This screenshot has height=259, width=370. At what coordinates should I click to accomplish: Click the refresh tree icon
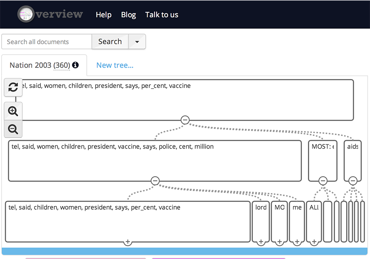click(x=13, y=87)
